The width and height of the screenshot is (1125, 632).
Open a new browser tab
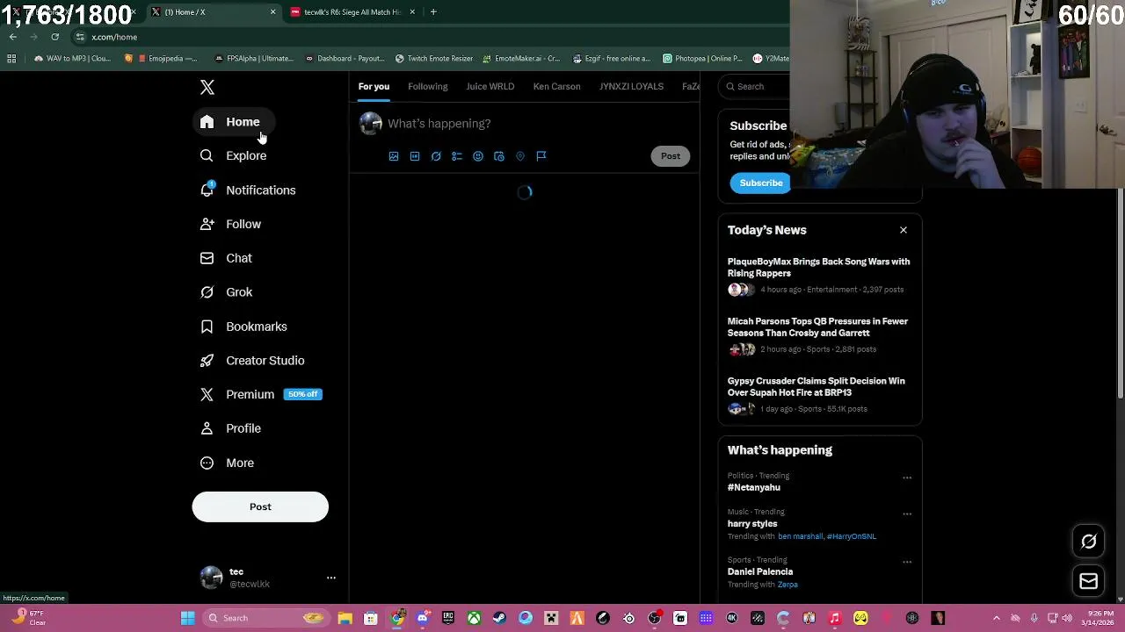tap(433, 11)
